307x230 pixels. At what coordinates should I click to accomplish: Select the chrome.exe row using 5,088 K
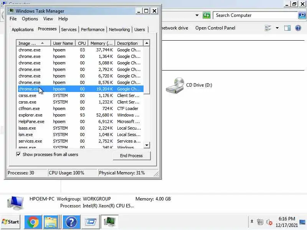click(81, 63)
